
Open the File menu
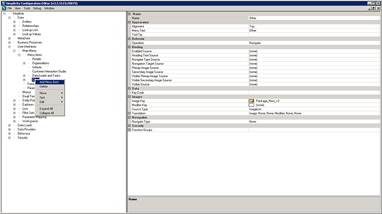[x=9, y=8]
